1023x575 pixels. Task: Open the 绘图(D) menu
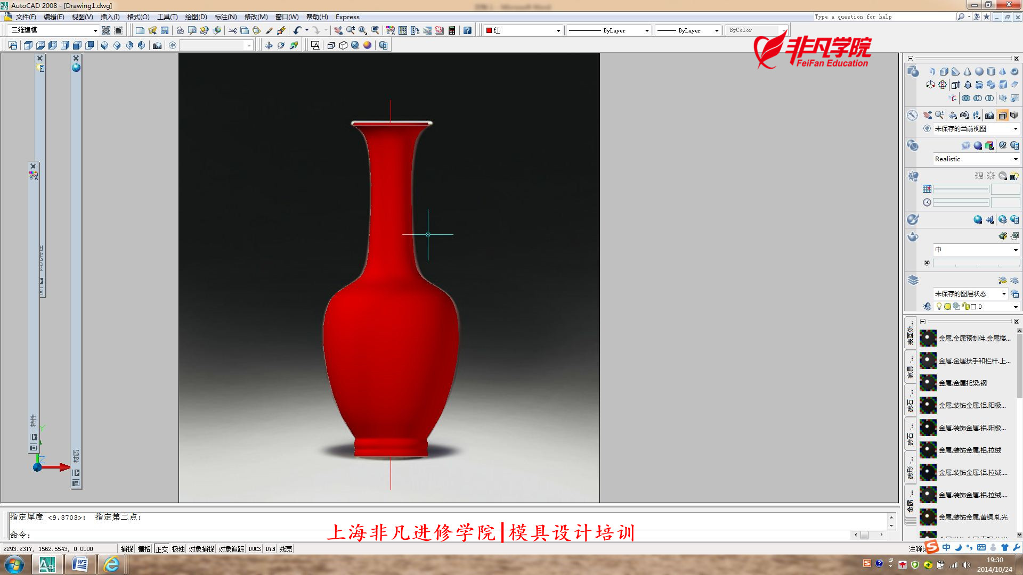click(196, 17)
